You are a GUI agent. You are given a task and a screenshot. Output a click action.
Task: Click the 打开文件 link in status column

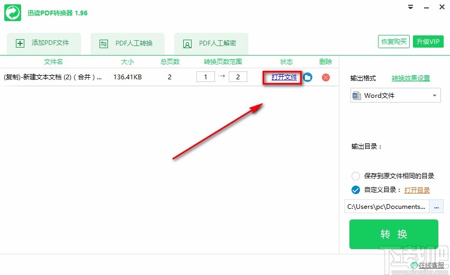tap(284, 77)
